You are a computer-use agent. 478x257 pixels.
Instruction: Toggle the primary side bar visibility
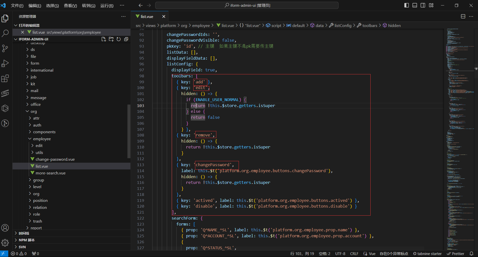[x=406, y=5]
